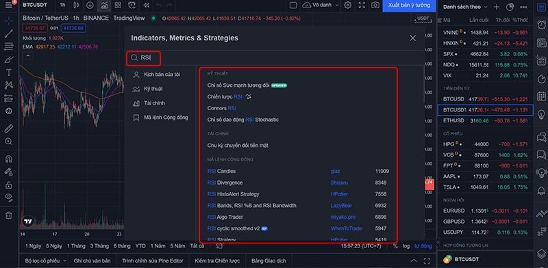Open the alerts clock icon in right sidebar

pos(541,25)
